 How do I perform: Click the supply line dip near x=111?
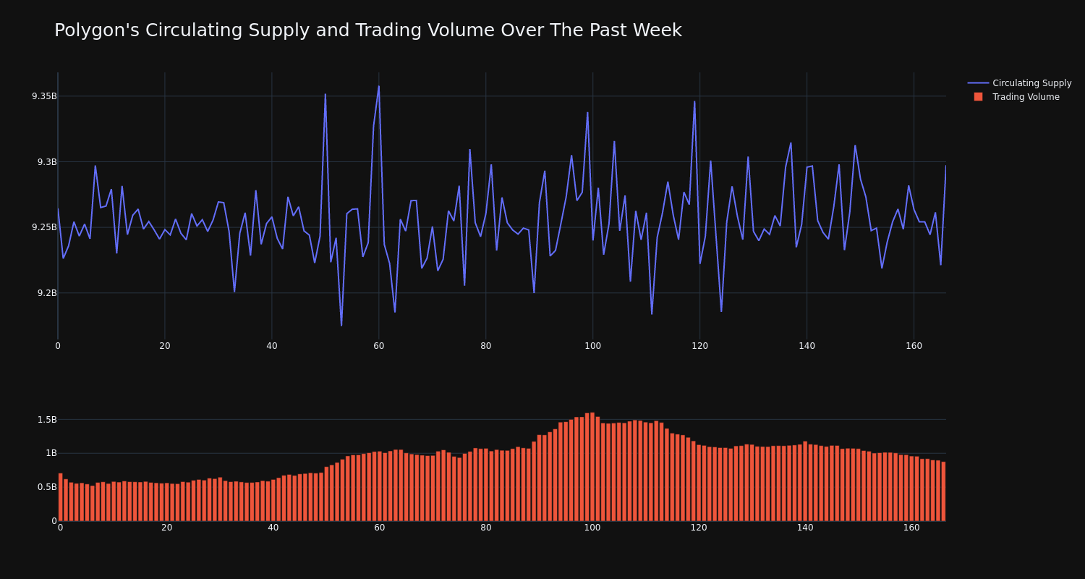[652, 313]
